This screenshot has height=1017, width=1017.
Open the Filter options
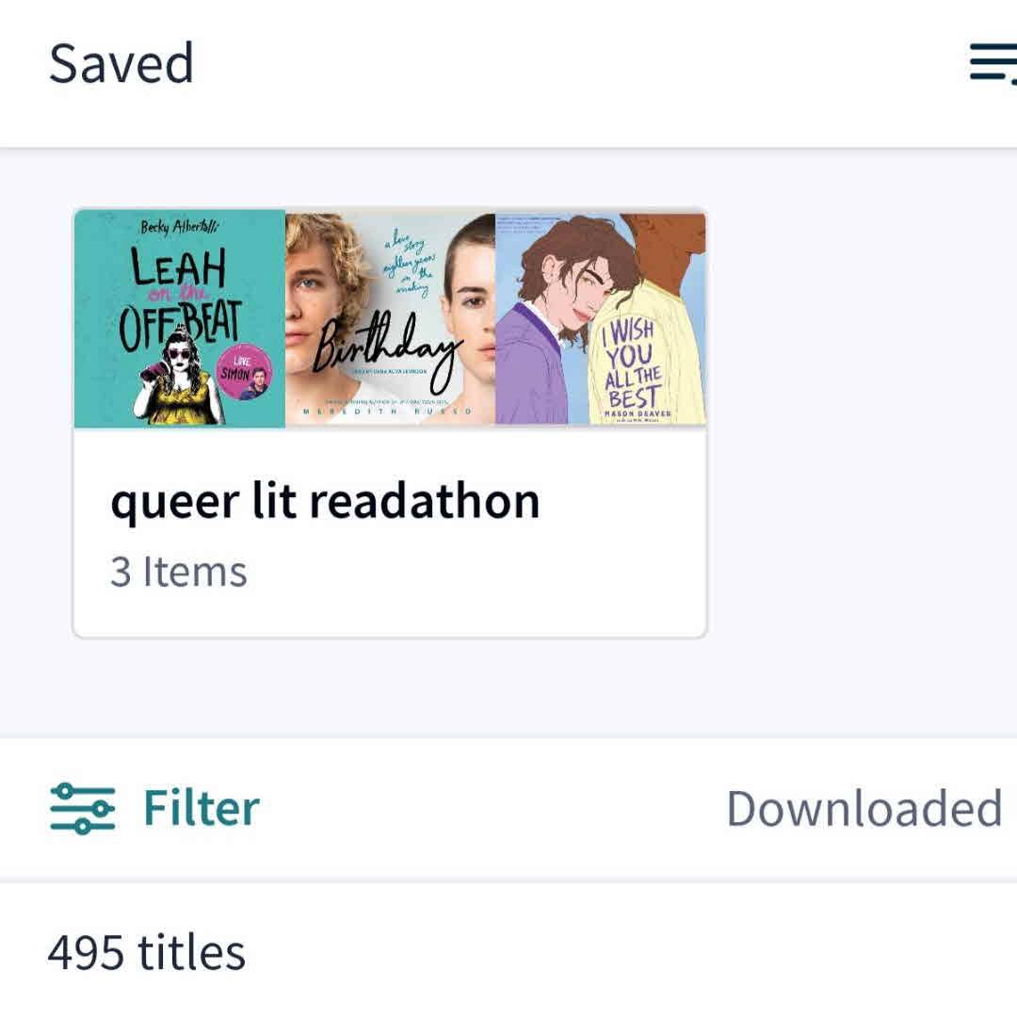pos(201,808)
